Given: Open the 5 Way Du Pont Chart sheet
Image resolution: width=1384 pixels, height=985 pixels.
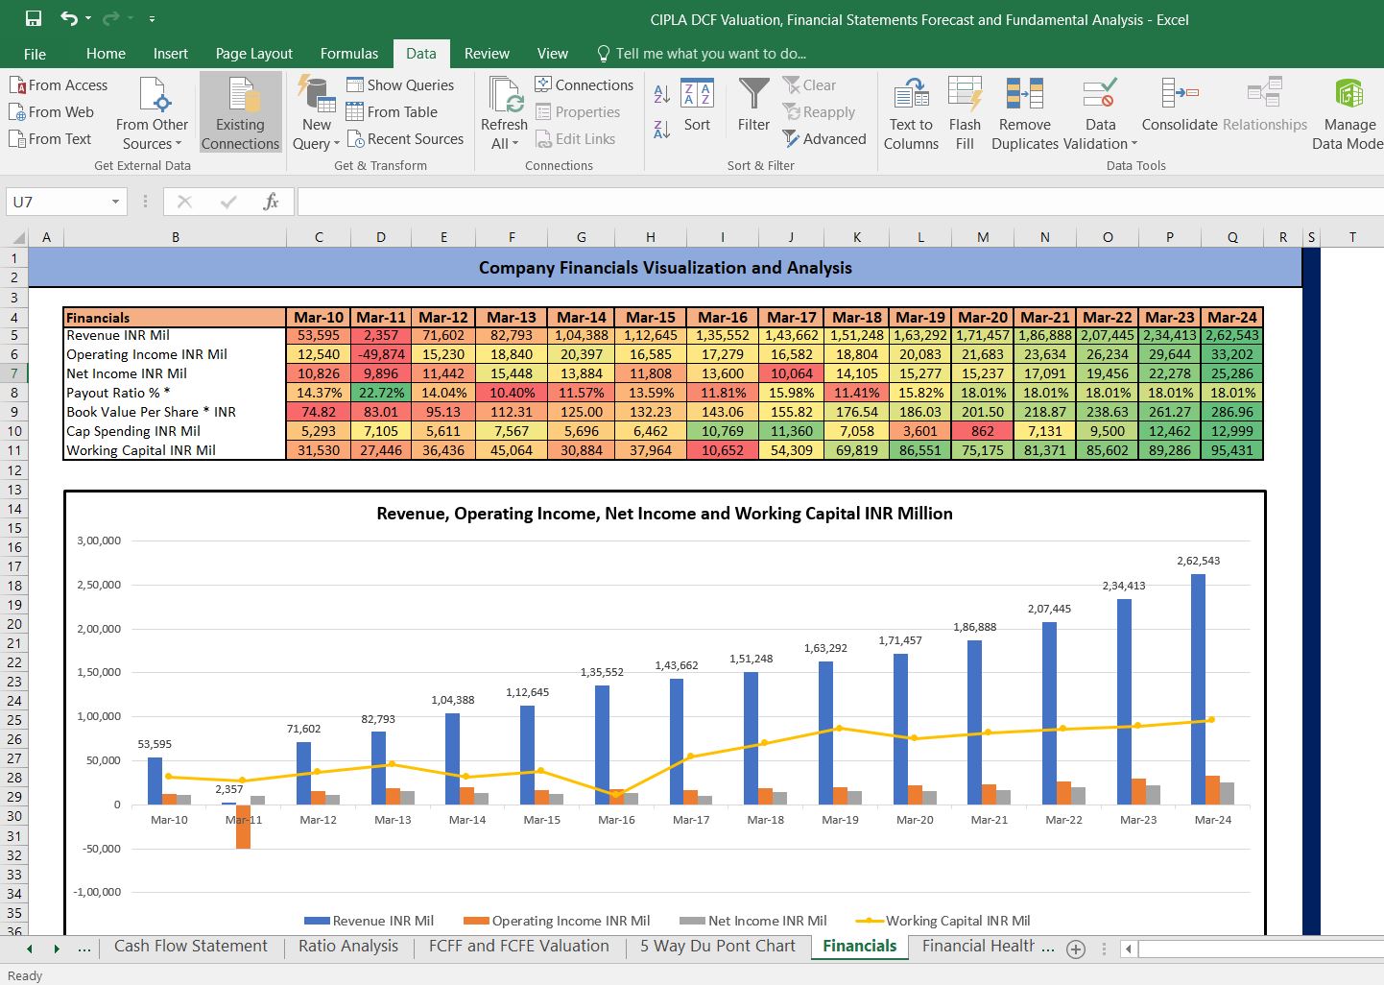Looking at the screenshot, I should pos(718,947).
